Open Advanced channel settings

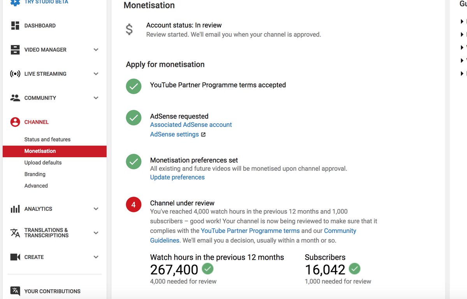click(x=36, y=186)
